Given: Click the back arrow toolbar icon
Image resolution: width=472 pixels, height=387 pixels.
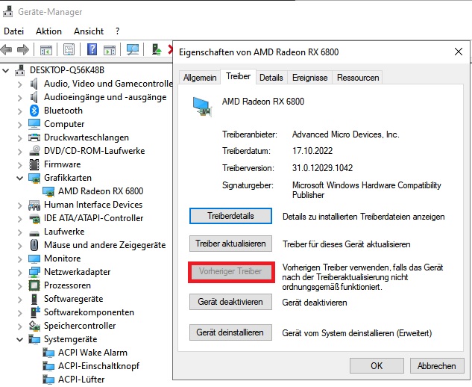Looking at the screenshot, I should point(7,49).
